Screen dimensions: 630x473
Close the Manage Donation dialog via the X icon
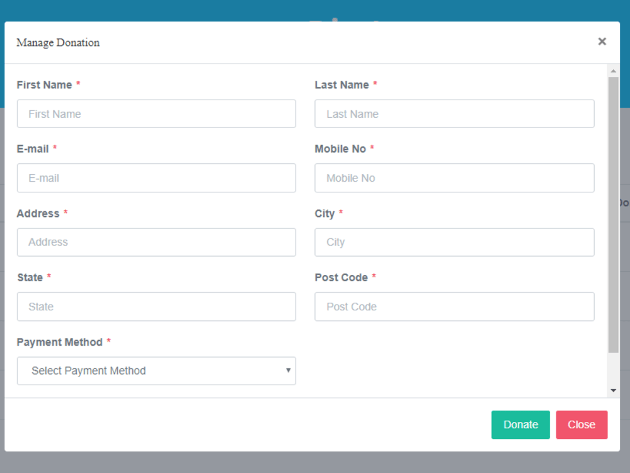[602, 41]
